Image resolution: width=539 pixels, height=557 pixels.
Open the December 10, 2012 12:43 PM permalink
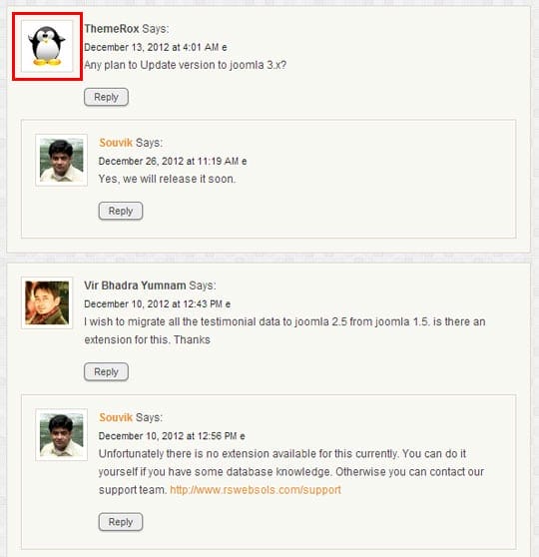(153, 304)
